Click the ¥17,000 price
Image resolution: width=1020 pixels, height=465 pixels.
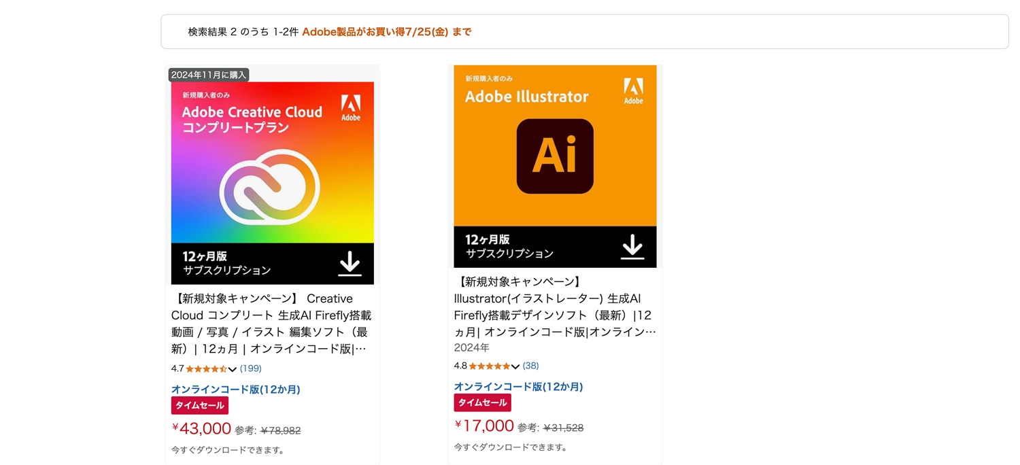[x=484, y=426]
